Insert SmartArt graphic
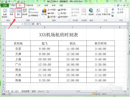The height and width of the screenshot is (97, 130). pyautogui.click(x=33, y=12)
